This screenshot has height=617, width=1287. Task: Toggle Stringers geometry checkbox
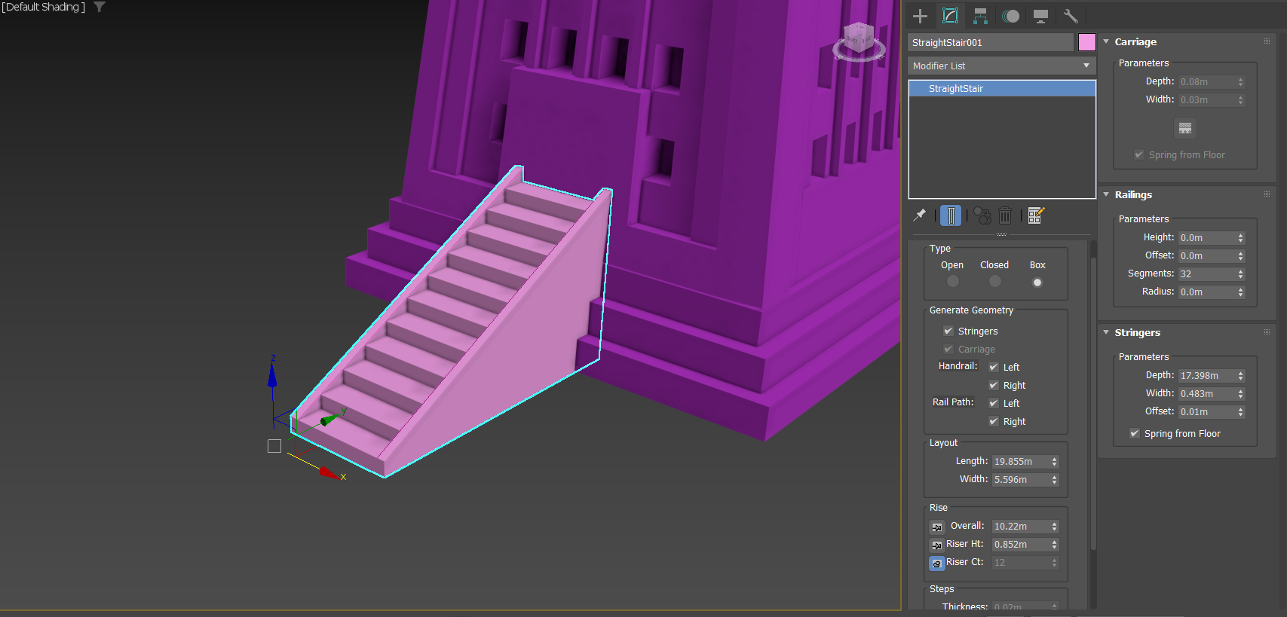pos(948,331)
